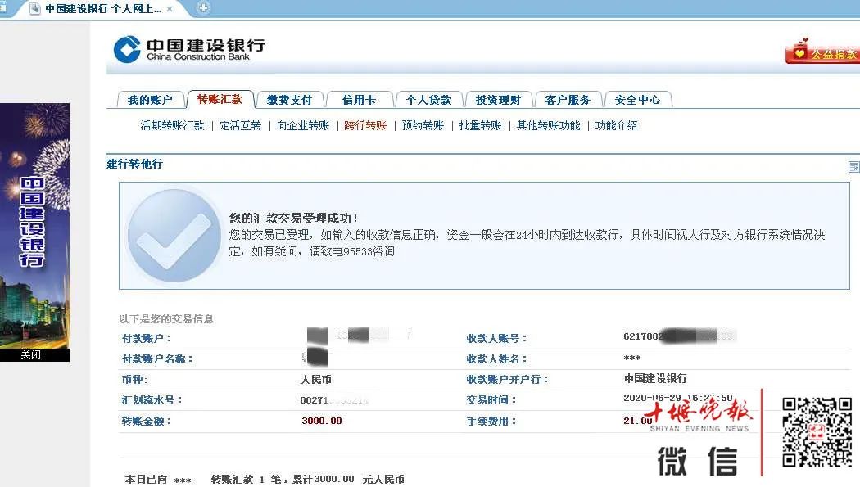Open the 批量转账 link
The height and width of the screenshot is (487, 860).
tap(480, 125)
